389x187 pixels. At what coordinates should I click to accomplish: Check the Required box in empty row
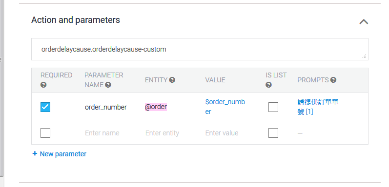45,133
